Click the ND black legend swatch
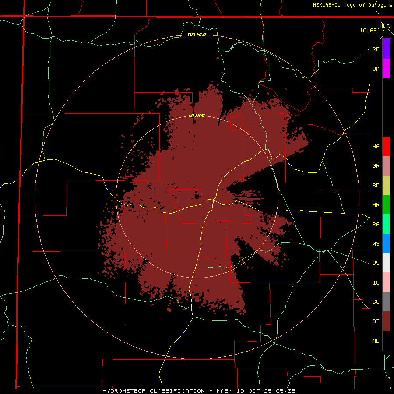Viewport: 394px width, 394px height. (387, 341)
